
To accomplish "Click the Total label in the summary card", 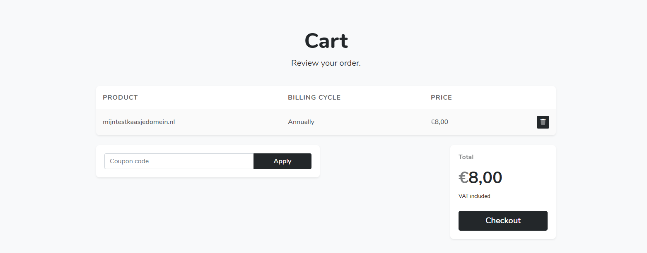I will pos(466,157).
